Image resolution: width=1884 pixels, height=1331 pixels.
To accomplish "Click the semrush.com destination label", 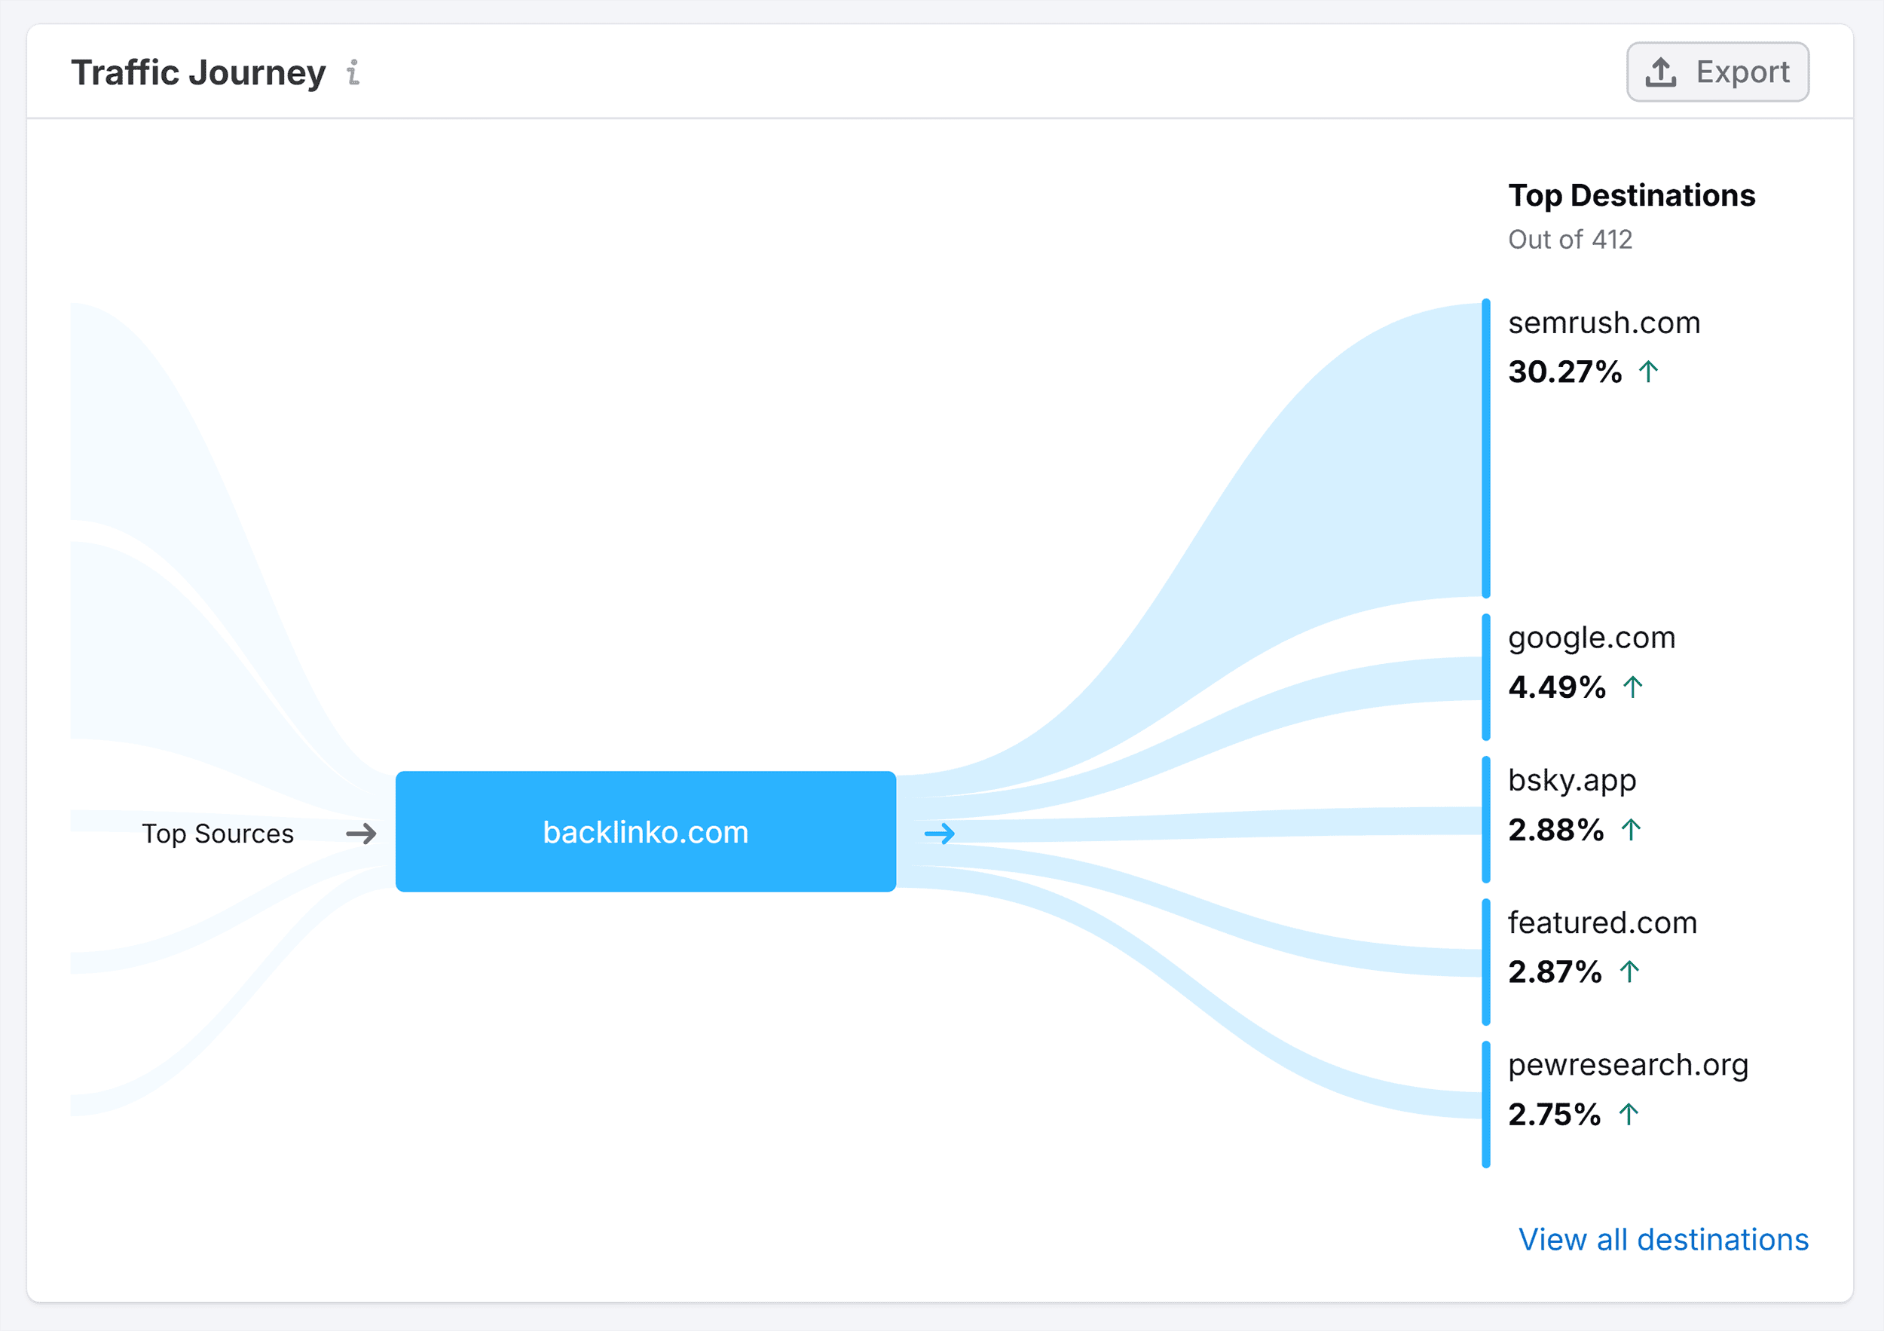I will point(1604,323).
